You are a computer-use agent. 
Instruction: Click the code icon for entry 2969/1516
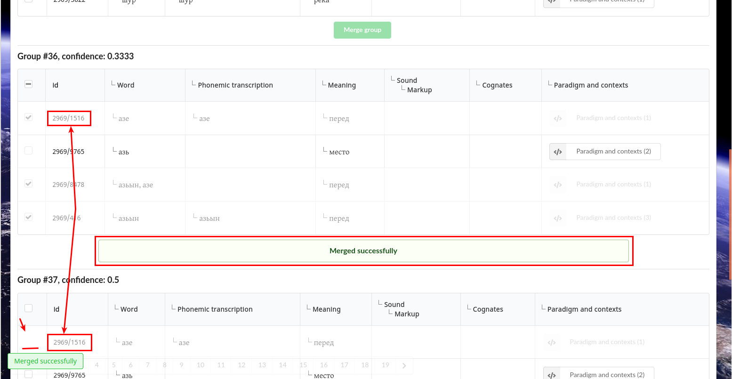point(558,118)
